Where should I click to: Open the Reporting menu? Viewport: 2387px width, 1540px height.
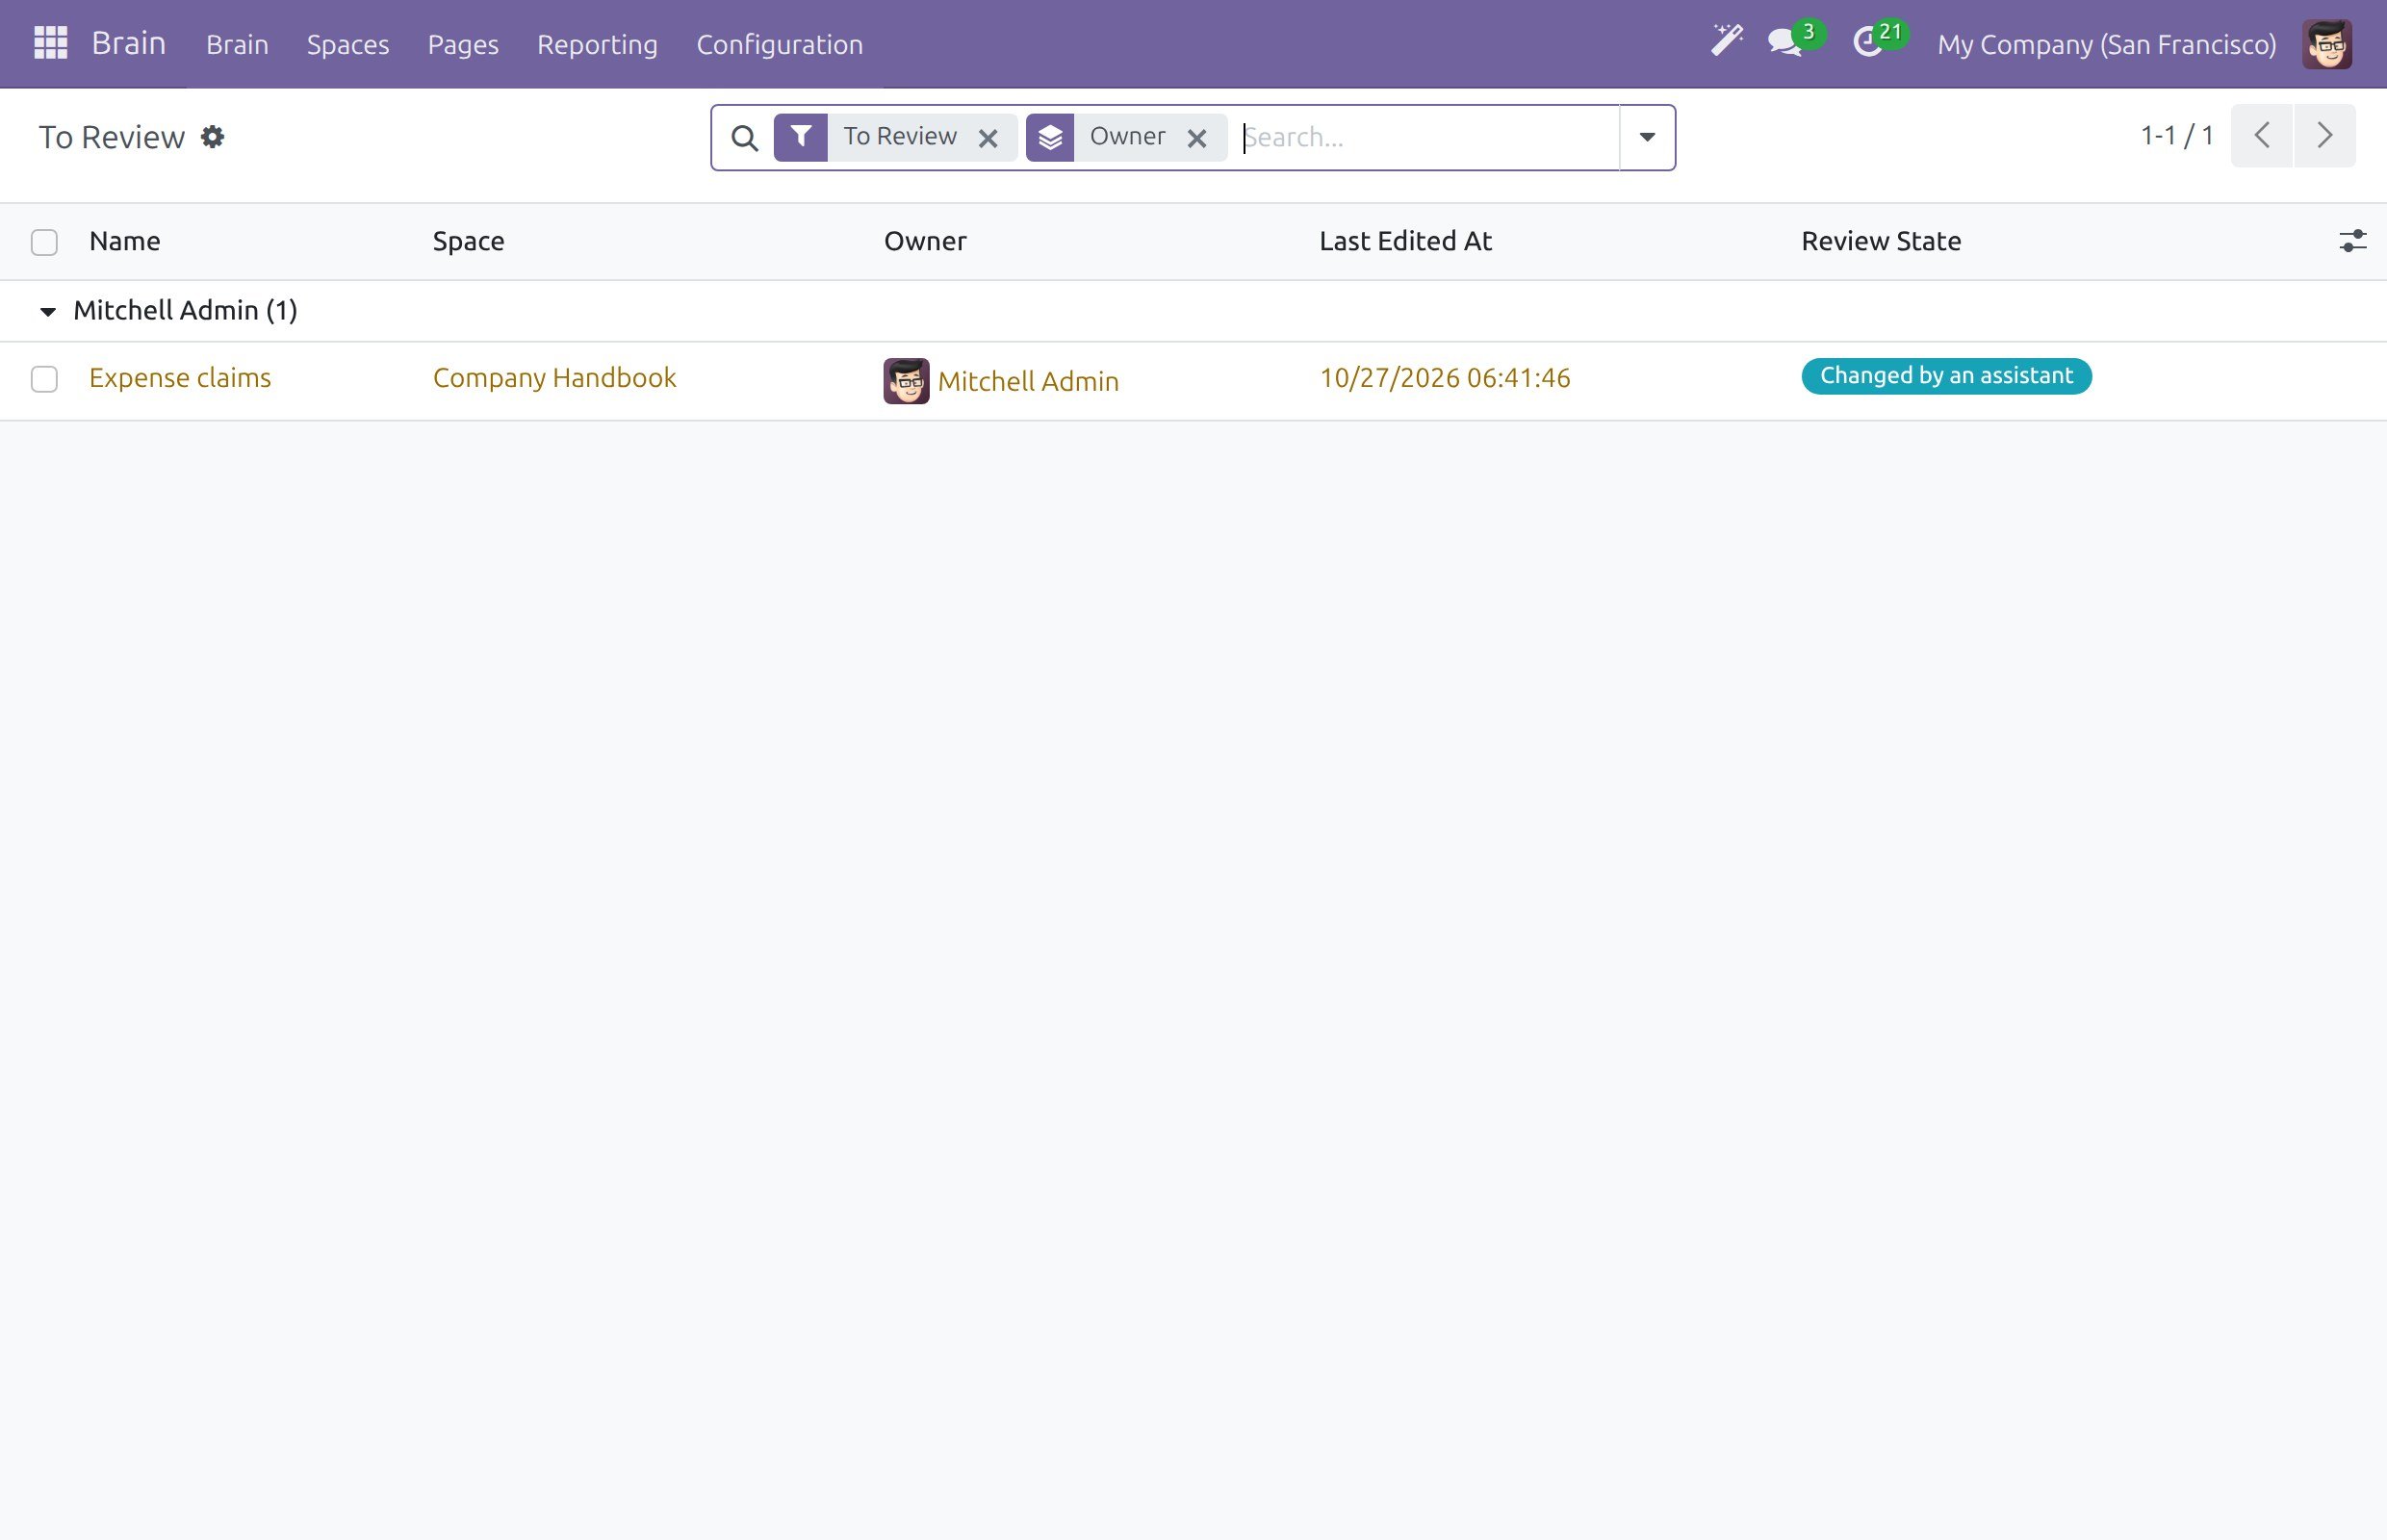(x=597, y=44)
